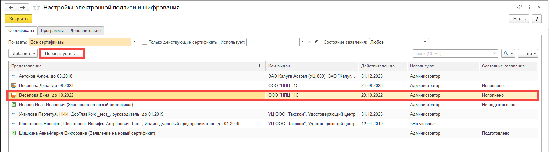Open the 'Дополнительно' tab
Viewport: 549px width, 152px height.
coord(85,30)
